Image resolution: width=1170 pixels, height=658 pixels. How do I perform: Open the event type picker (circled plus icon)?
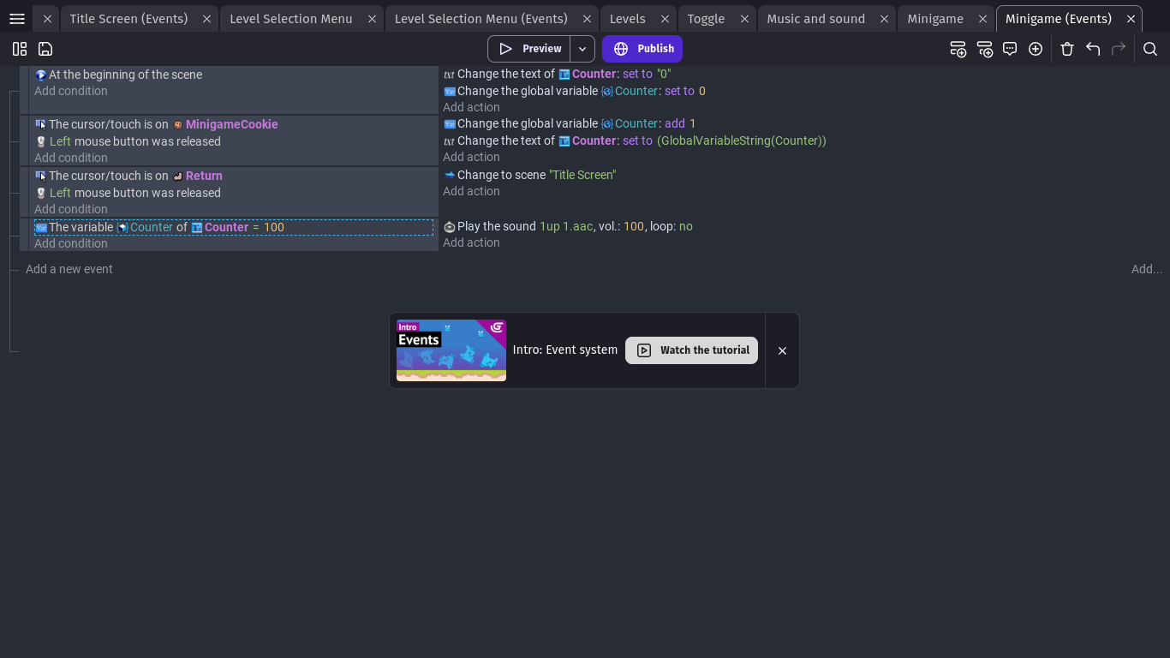(1036, 49)
